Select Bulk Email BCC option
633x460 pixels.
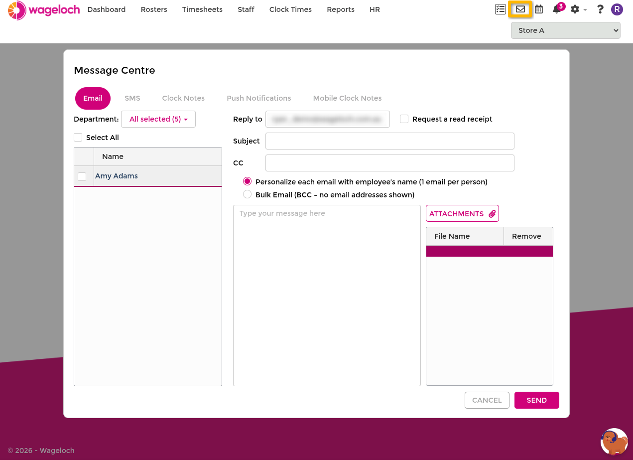247,194
